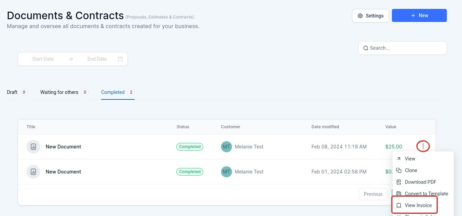This screenshot has width=462, height=216.
Task: Click the Previous pagination button
Action: tap(373, 194)
